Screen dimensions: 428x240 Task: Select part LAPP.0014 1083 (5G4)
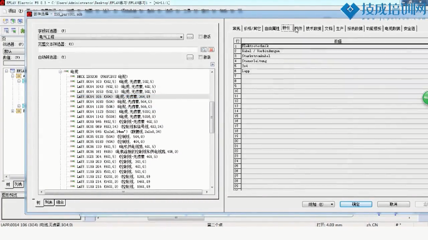[x=114, y=102]
